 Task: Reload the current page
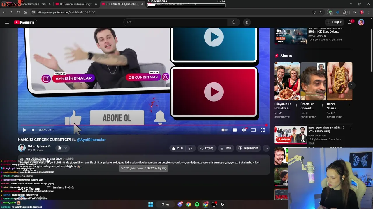pos(18,12)
